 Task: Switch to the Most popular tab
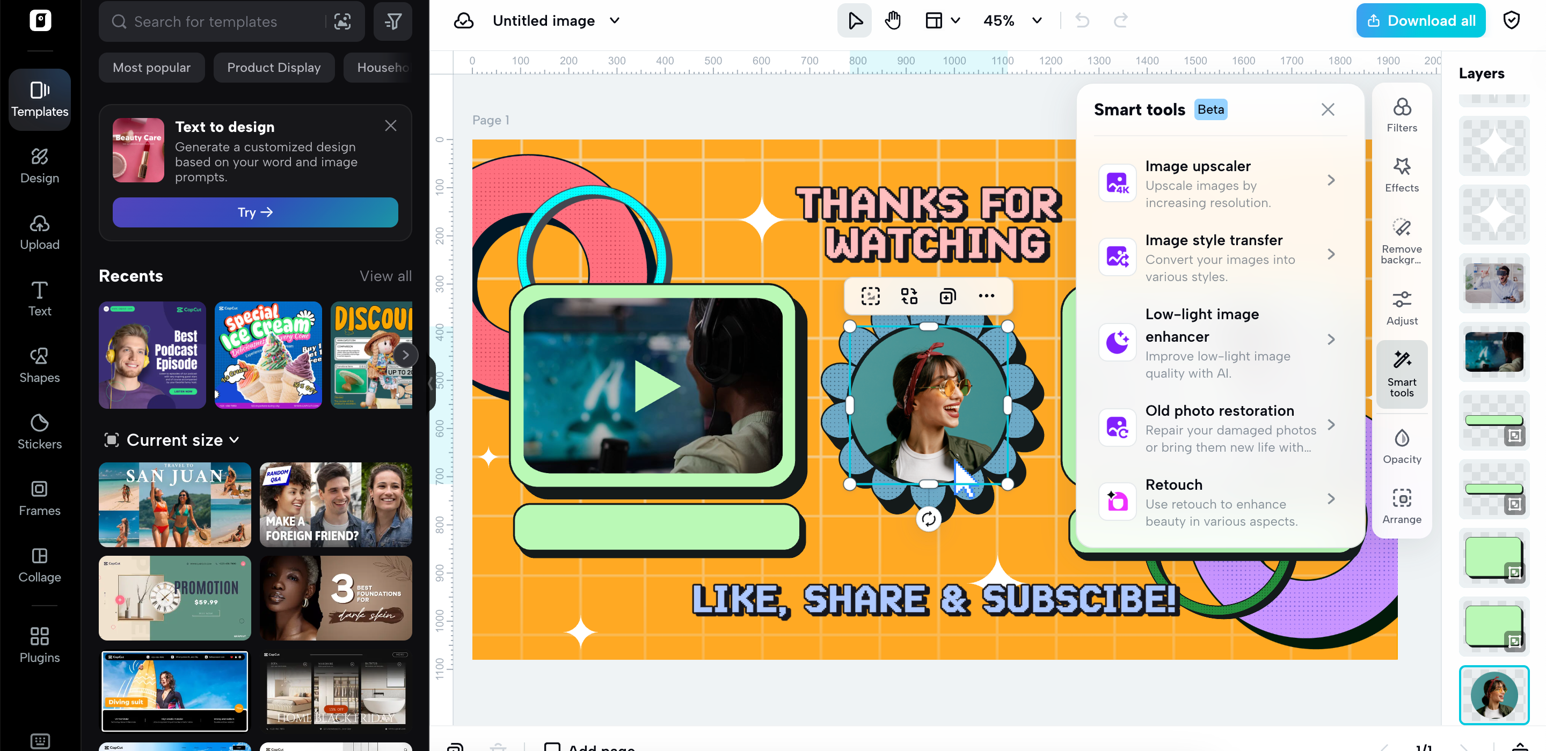click(151, 67)
